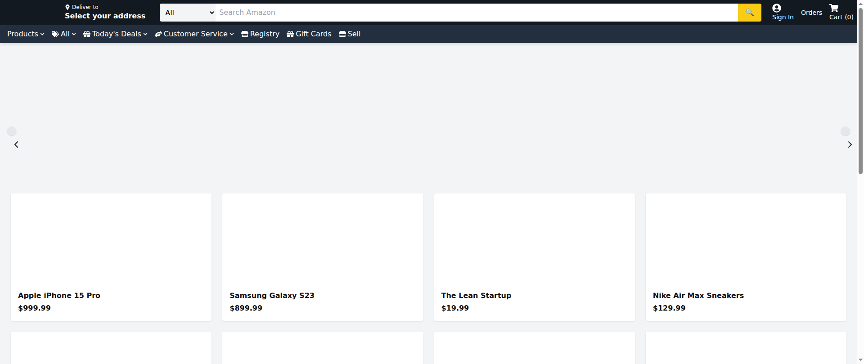Open the Customer Service menu
Image resolution: width=864 pixels, height=364 pixels.
click(x=194, y=34)
